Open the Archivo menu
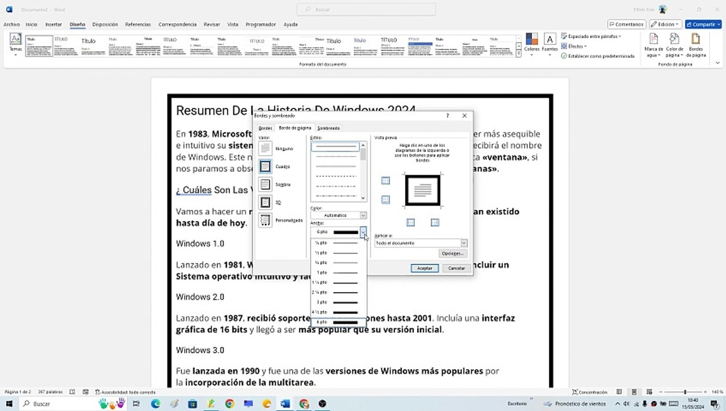726x411 pixels. click(11, 25)
